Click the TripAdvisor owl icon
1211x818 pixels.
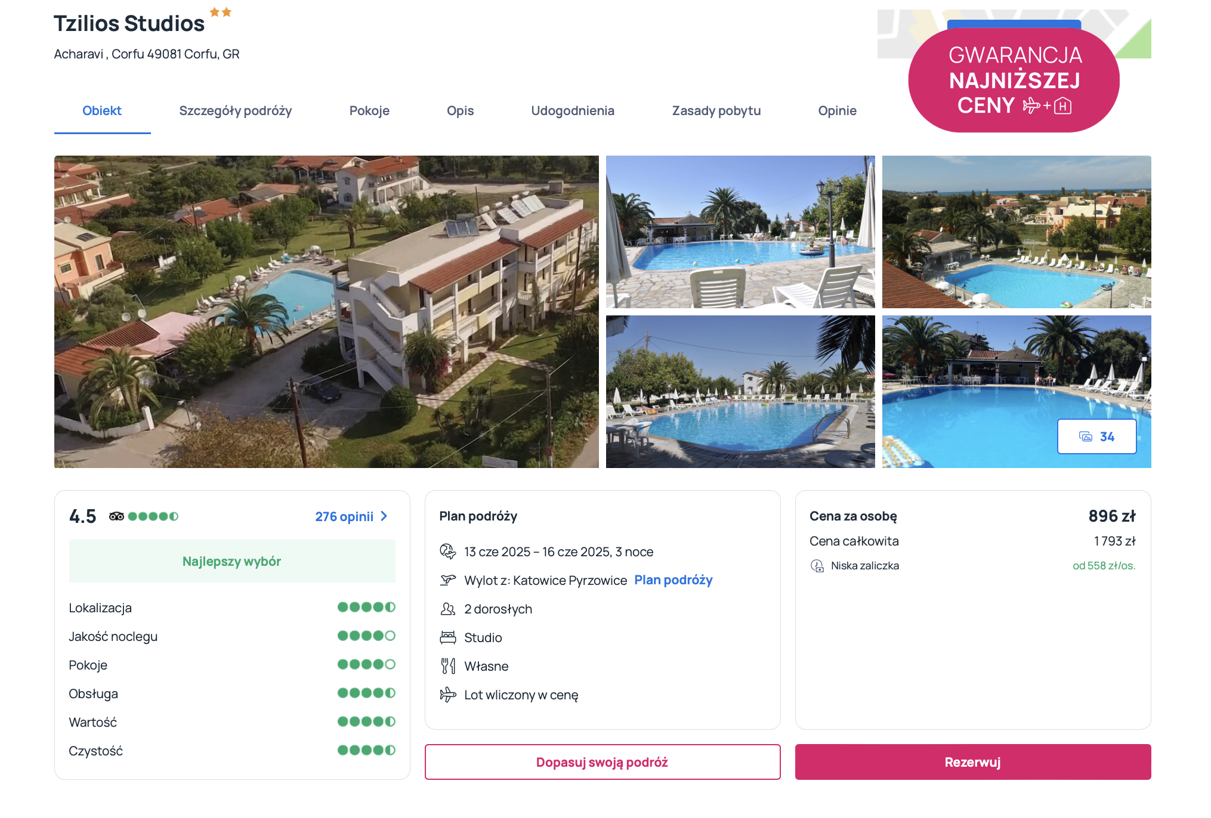[x=116, y=516]
